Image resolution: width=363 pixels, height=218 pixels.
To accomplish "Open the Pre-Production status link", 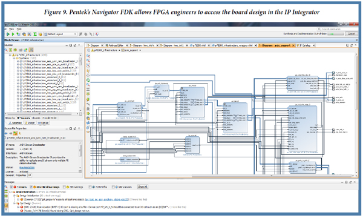I will tap(27, 168).
